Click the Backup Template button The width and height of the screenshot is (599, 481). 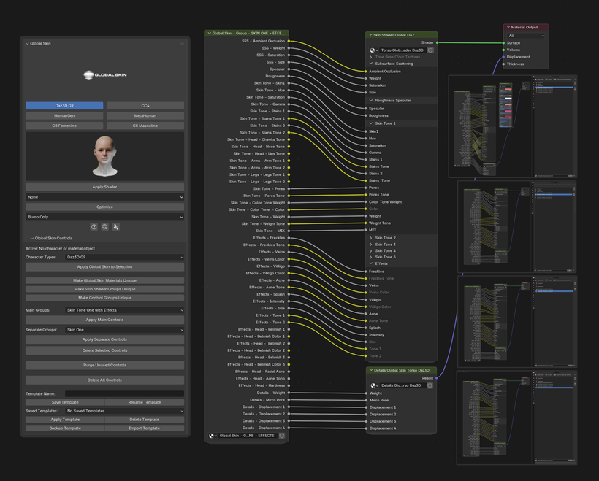(x=65, y=428)
